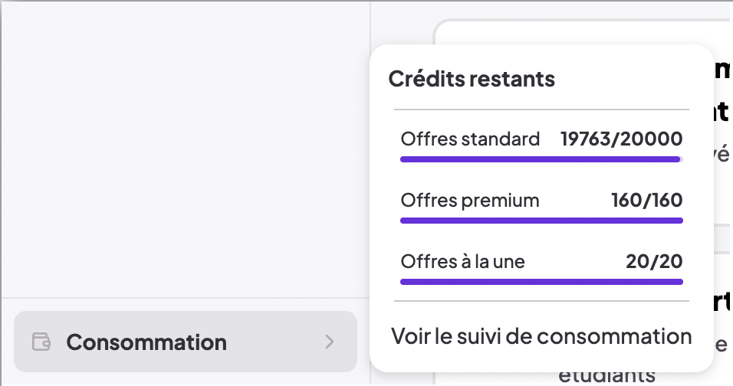This screenshot has height=386, width=733.
Task: Click the Offres à la une progress bar
Action: pyautogui.click(x=541, y=282)
